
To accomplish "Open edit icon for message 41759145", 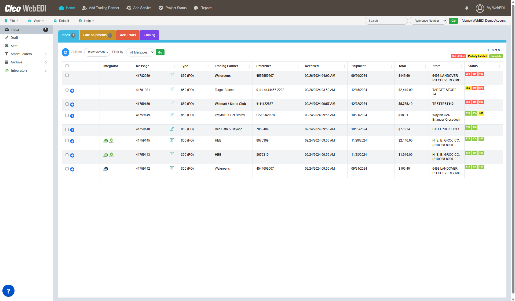I will [171, 140].
